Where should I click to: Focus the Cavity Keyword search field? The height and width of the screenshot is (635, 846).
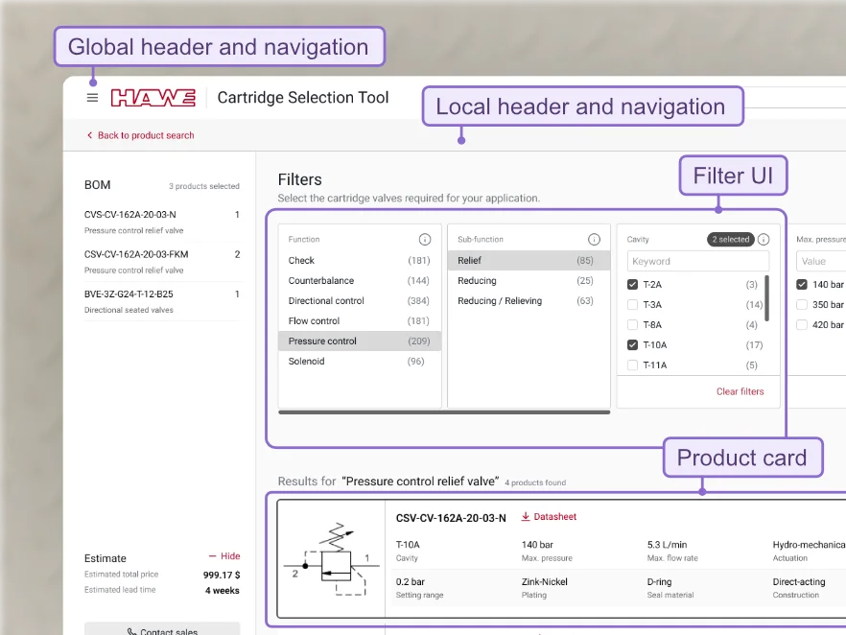pos(698,261)
